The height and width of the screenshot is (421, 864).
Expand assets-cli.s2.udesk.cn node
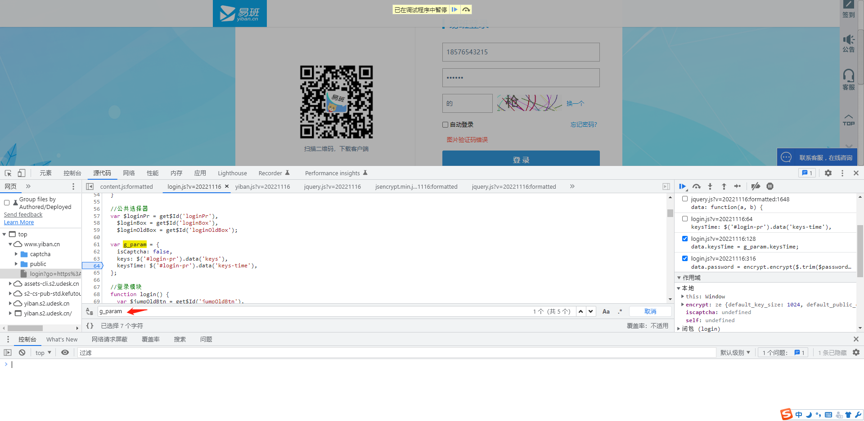pyautogui.click(x=10, y=284)
